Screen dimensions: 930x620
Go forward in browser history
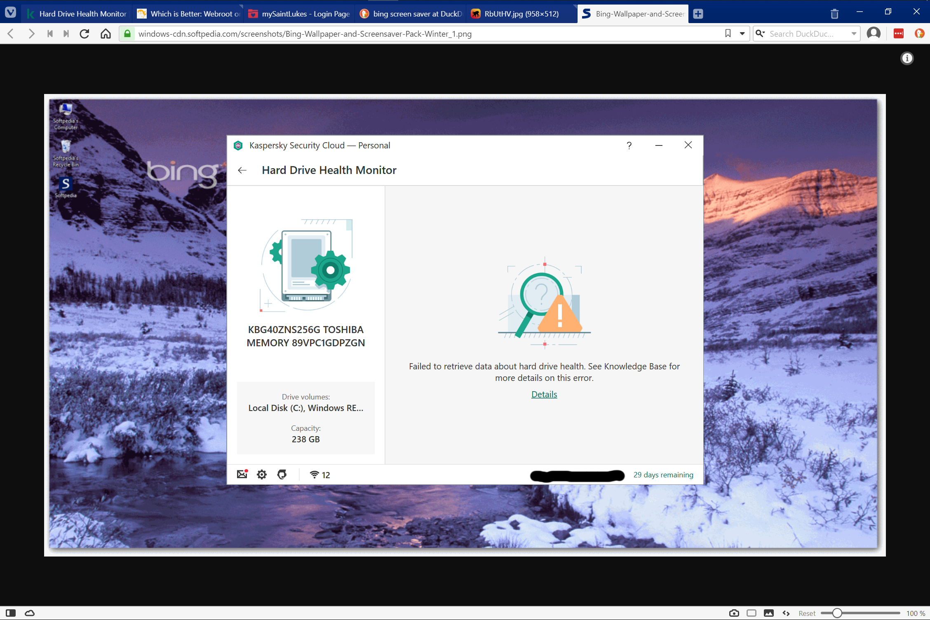tap(31, 33)
